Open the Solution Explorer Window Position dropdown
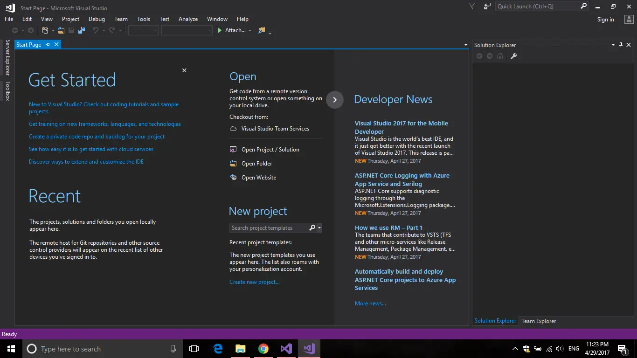The width and height of the screenshot is (637, 358). [613, 45]
